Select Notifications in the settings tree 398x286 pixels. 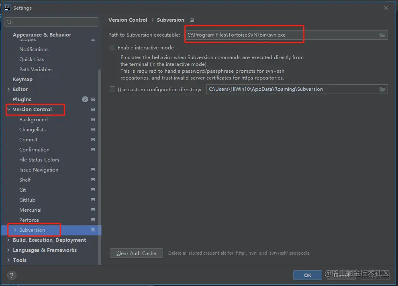click(x=34, y=49)
